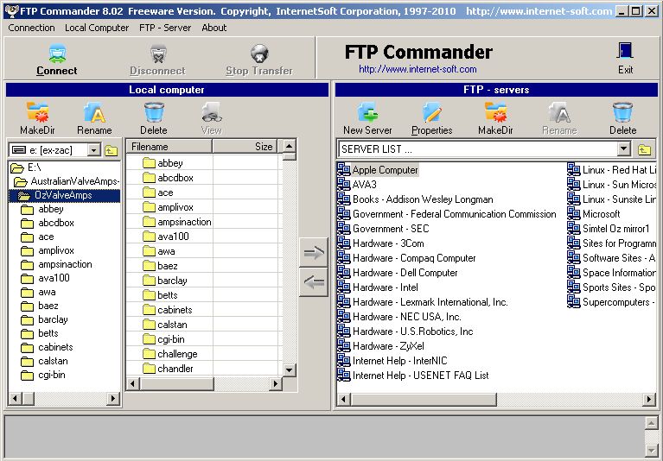Select Hardware - U.S.Robotics, Inc server
The height and width of the screenshot is (461, 663).
click(x=405, y=331)
